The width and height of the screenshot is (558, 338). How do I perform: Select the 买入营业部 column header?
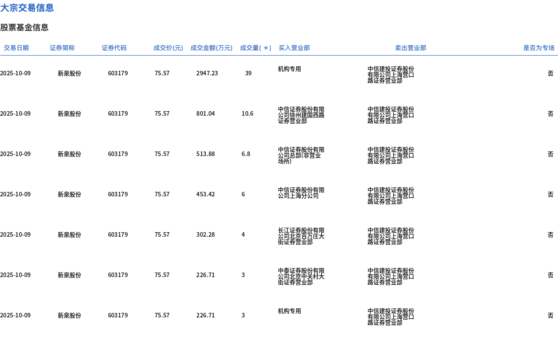click(x=294, y=48)
